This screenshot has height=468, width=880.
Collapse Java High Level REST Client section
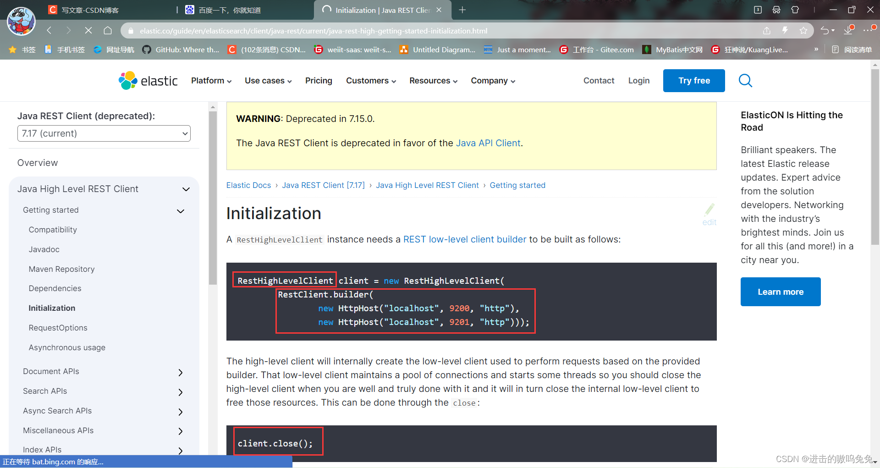(186, 189)
